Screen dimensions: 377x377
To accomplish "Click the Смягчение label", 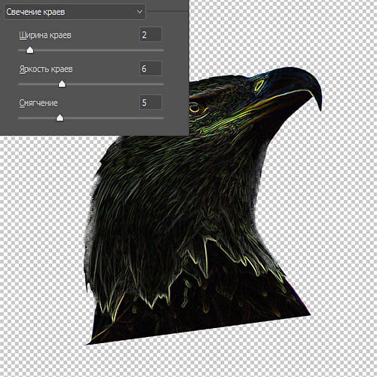I will point(38,103).
